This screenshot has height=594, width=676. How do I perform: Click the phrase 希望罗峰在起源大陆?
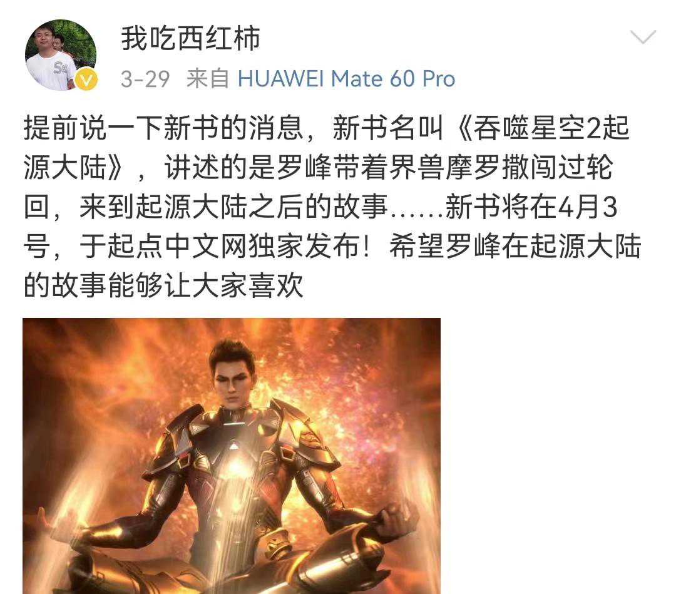tap(515, 247)
